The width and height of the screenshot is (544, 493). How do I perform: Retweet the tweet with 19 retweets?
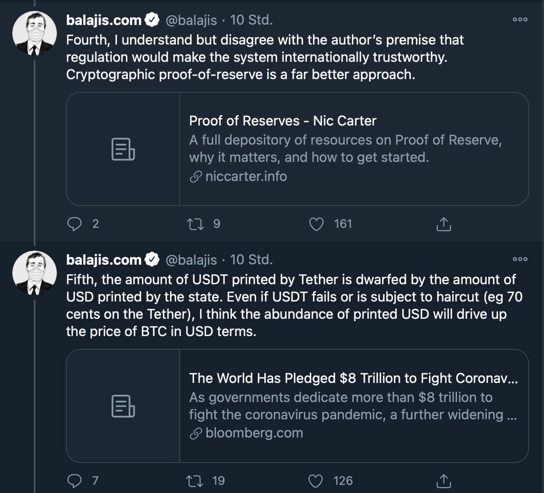[x=196, y=481]
